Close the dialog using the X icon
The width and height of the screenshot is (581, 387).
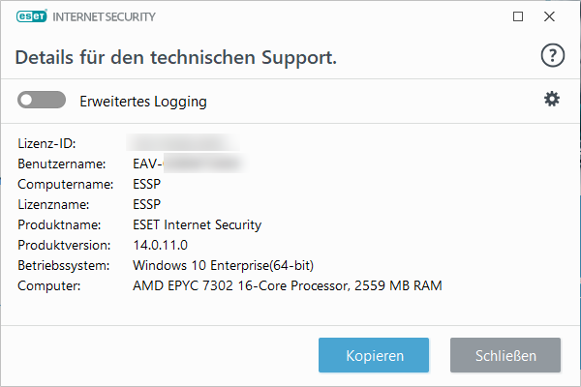pyautogui.click(x=549, y=16)
